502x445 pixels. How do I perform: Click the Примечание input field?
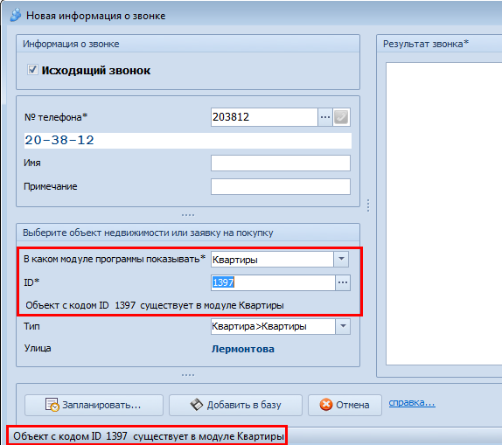(281, 186)
